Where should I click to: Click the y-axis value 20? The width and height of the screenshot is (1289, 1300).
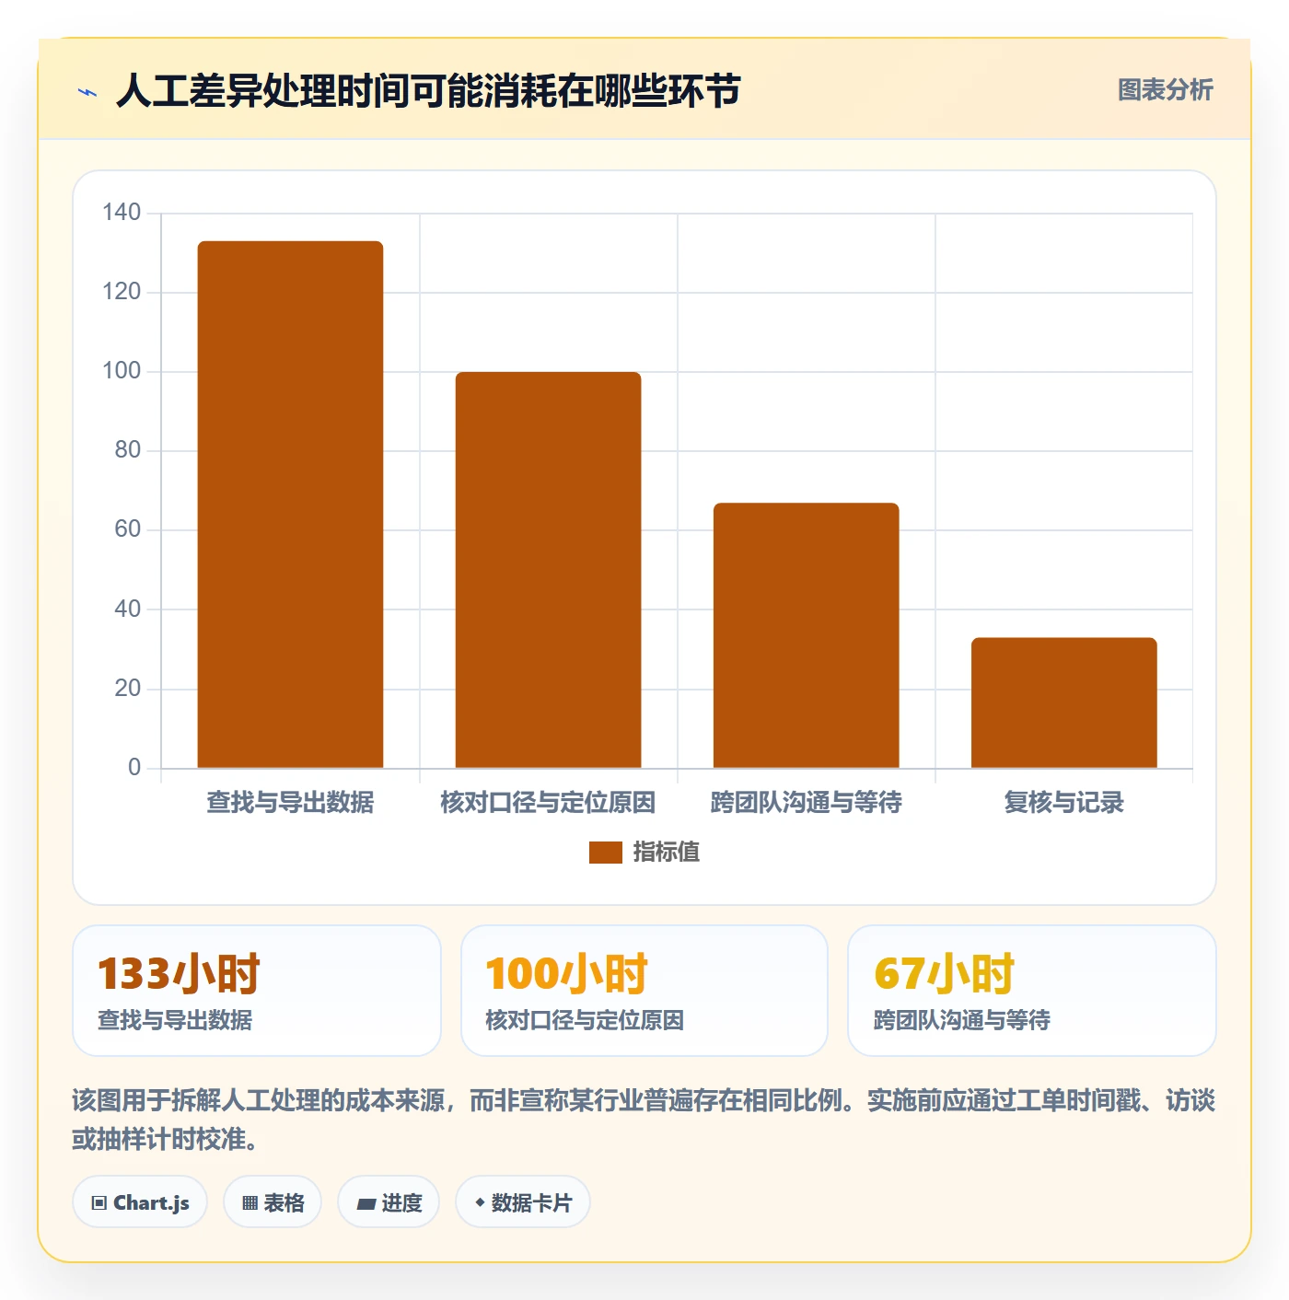(128, 689)
